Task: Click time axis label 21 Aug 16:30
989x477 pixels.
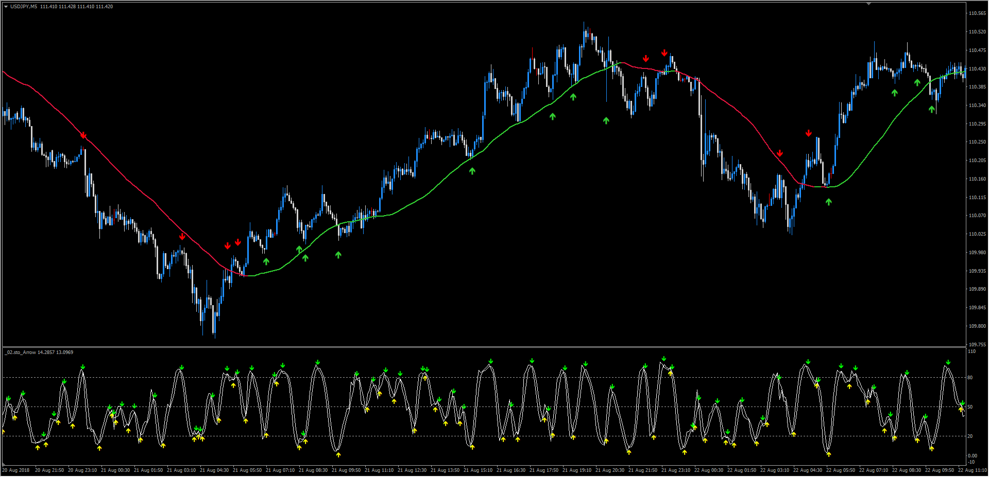Action: (511, 470)
